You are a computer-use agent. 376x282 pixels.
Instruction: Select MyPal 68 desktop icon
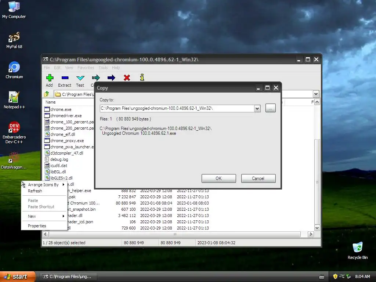14,40
